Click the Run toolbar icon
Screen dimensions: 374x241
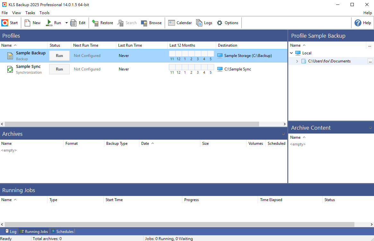[x=49, y=23]
